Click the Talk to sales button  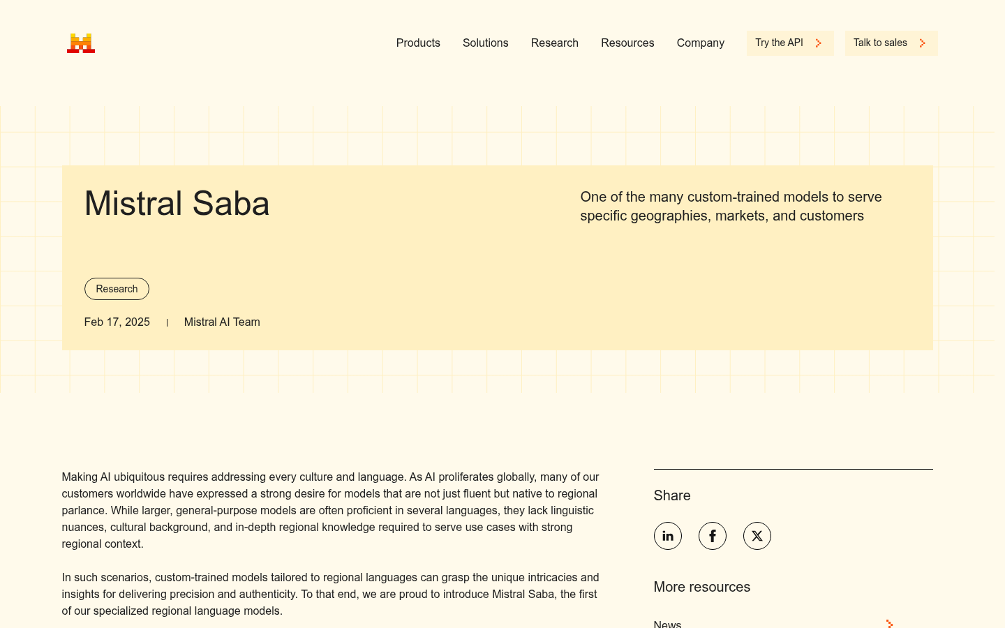coord(891,43)
